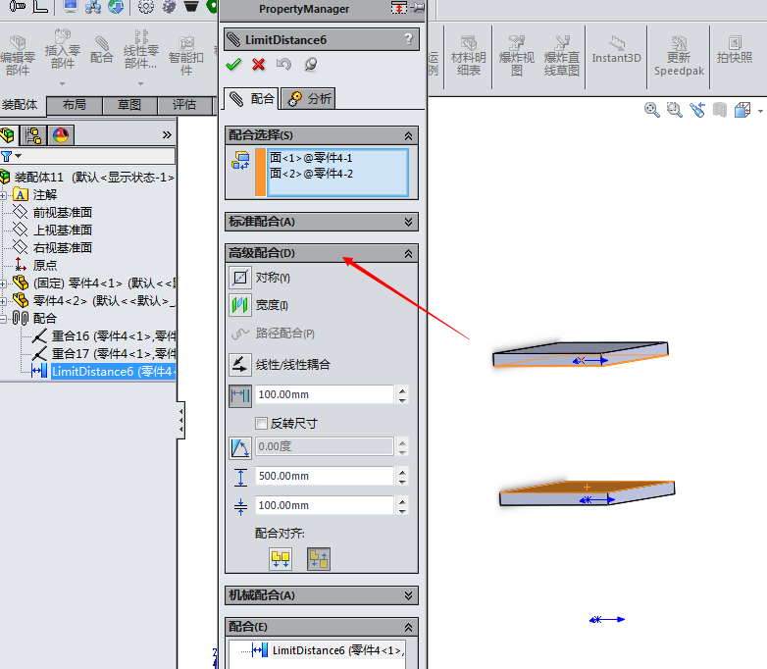Click the undo arrow in PropertyManager
The width and height of the screenshot is (767, 669).
pyautogui.click(x=283, y=65)
